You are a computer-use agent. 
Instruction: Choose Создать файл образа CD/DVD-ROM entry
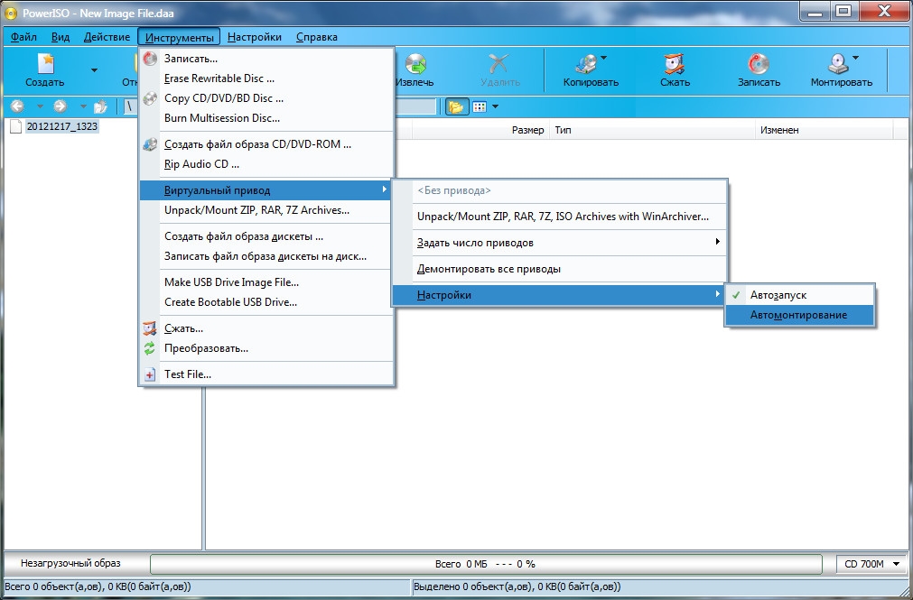pos(266,144)
